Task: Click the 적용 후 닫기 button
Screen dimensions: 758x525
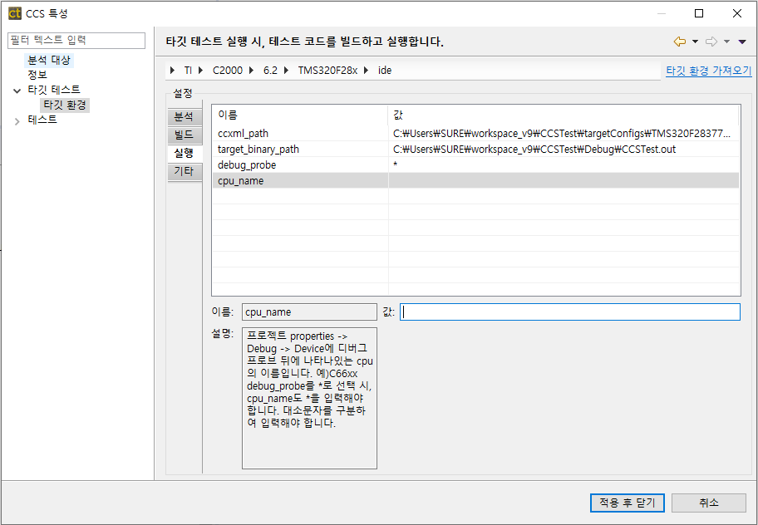Action: click(x=628, y=503)
